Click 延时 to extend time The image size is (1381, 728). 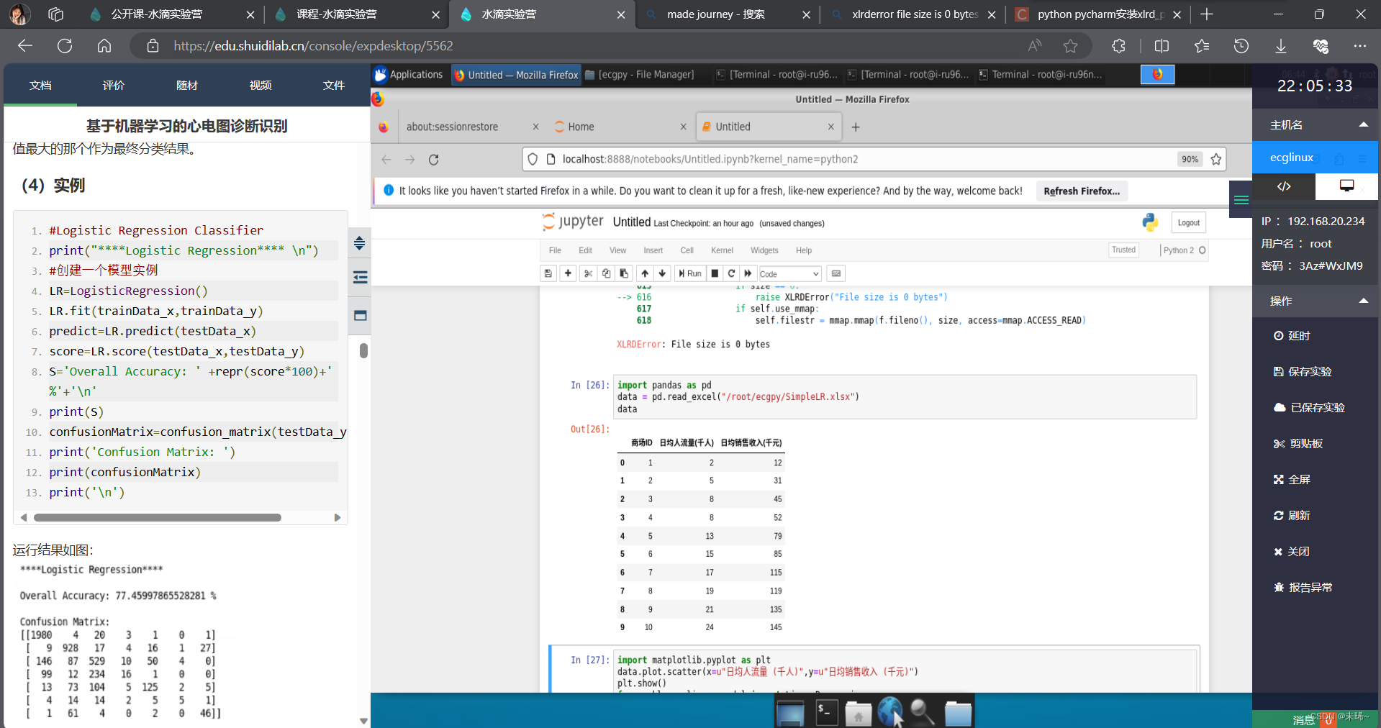pos(1292,336)
